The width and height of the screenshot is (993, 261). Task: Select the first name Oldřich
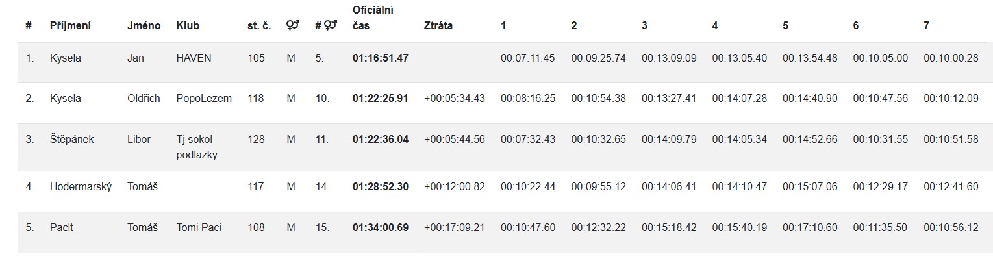pyautogui.click(x=144, y=99)
